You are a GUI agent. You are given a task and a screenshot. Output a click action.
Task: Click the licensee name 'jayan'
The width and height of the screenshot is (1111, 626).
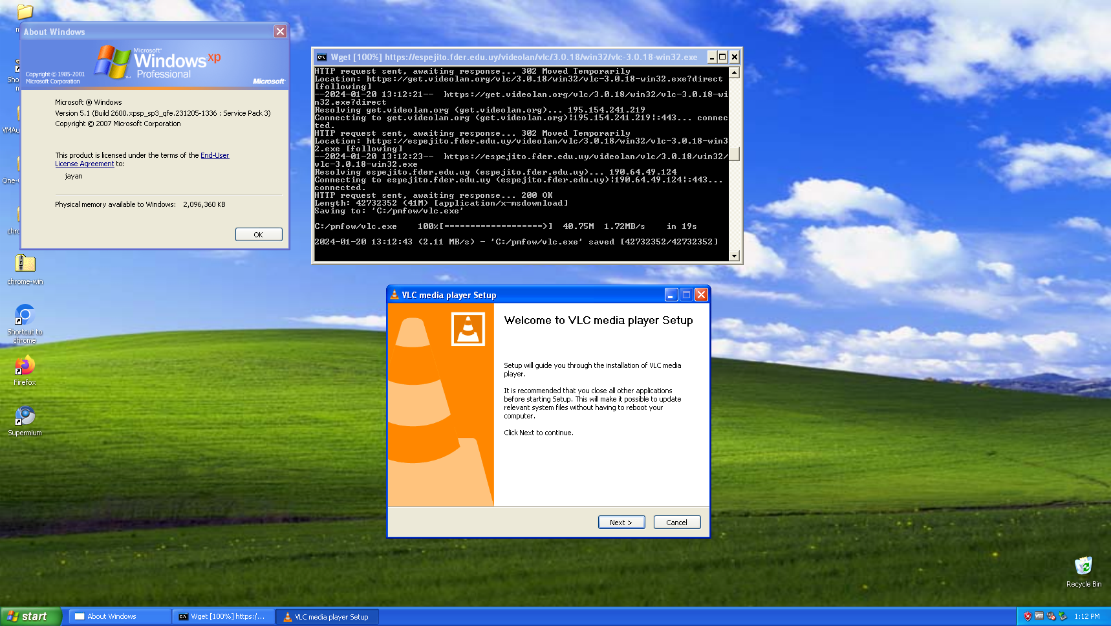coord(74,176)
